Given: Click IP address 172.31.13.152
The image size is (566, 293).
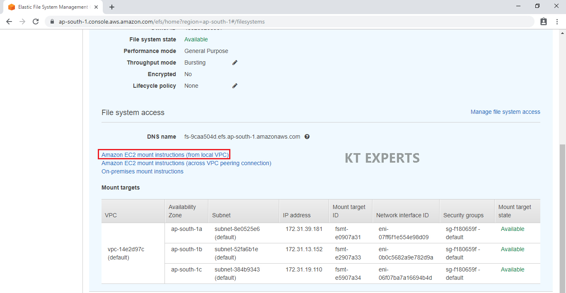Looking at the screenshot, I should coord(304,249).
